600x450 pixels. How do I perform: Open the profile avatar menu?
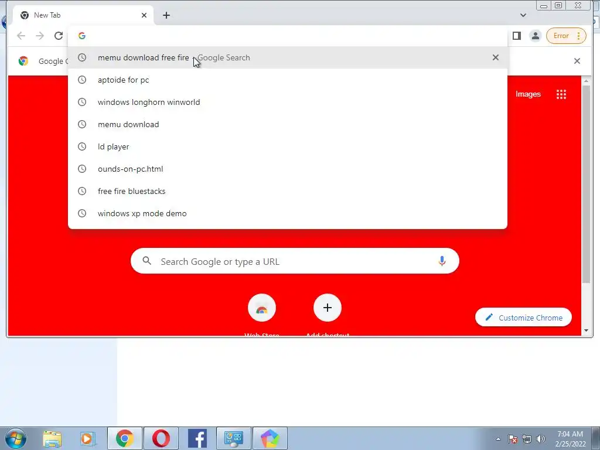coord(536,36)
